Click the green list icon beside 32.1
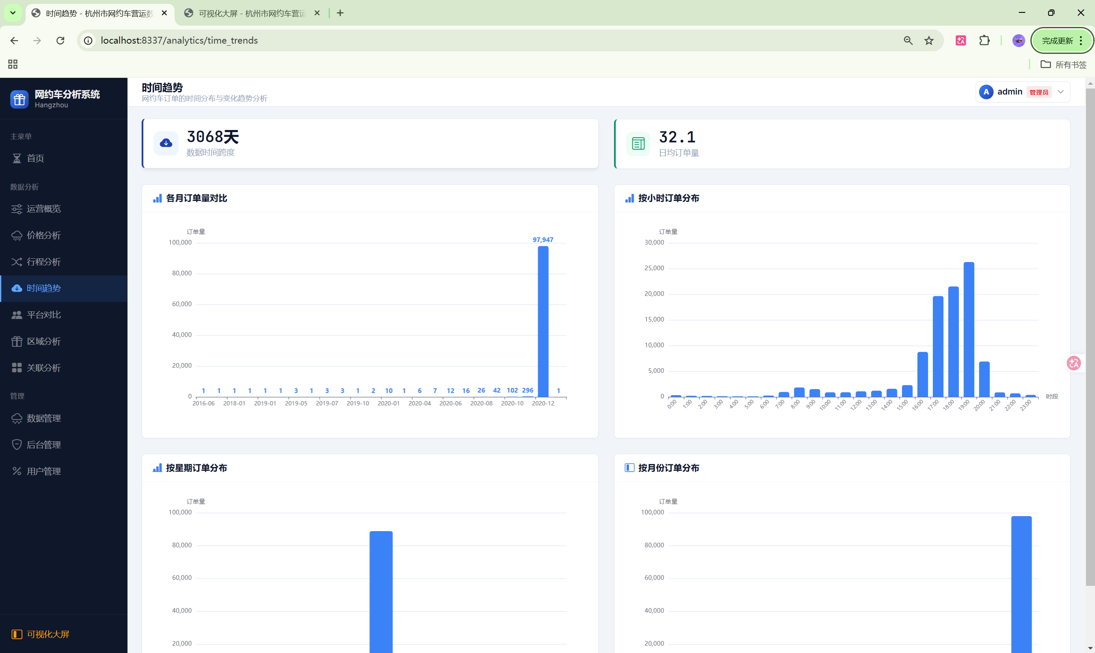 coord(638,143)
